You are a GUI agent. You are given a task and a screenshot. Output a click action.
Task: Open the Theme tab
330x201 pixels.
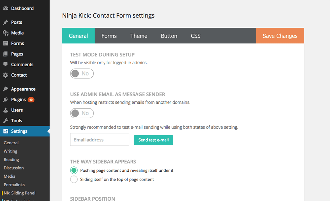[x=139, y=36]
